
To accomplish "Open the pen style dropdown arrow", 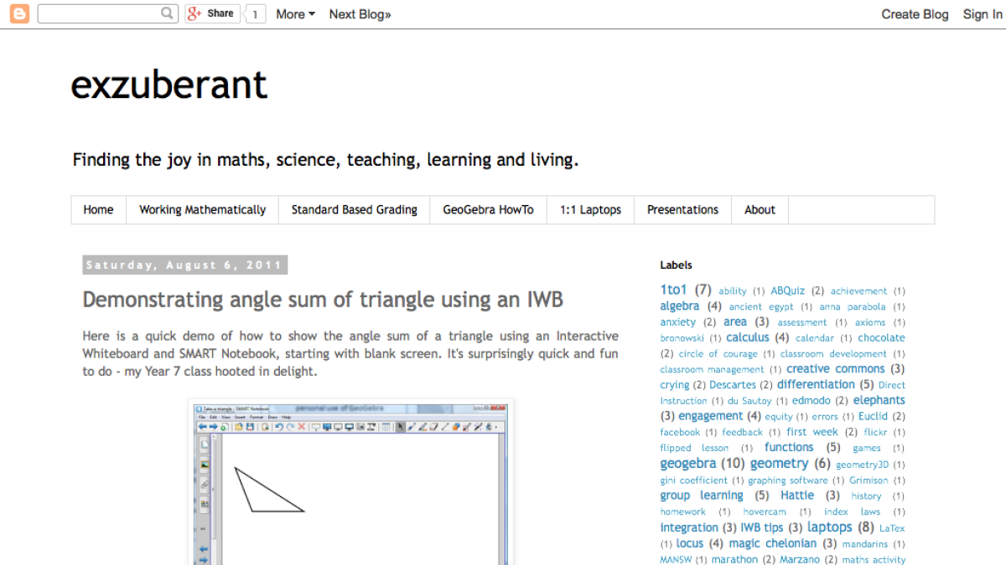I will (495, 427).
